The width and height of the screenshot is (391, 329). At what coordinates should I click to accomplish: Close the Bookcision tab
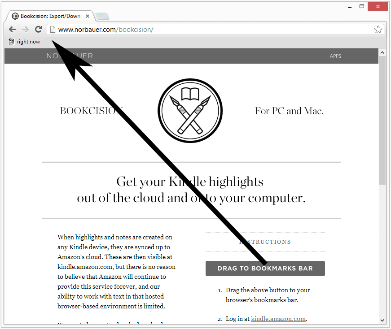click(x=87, y=16)
